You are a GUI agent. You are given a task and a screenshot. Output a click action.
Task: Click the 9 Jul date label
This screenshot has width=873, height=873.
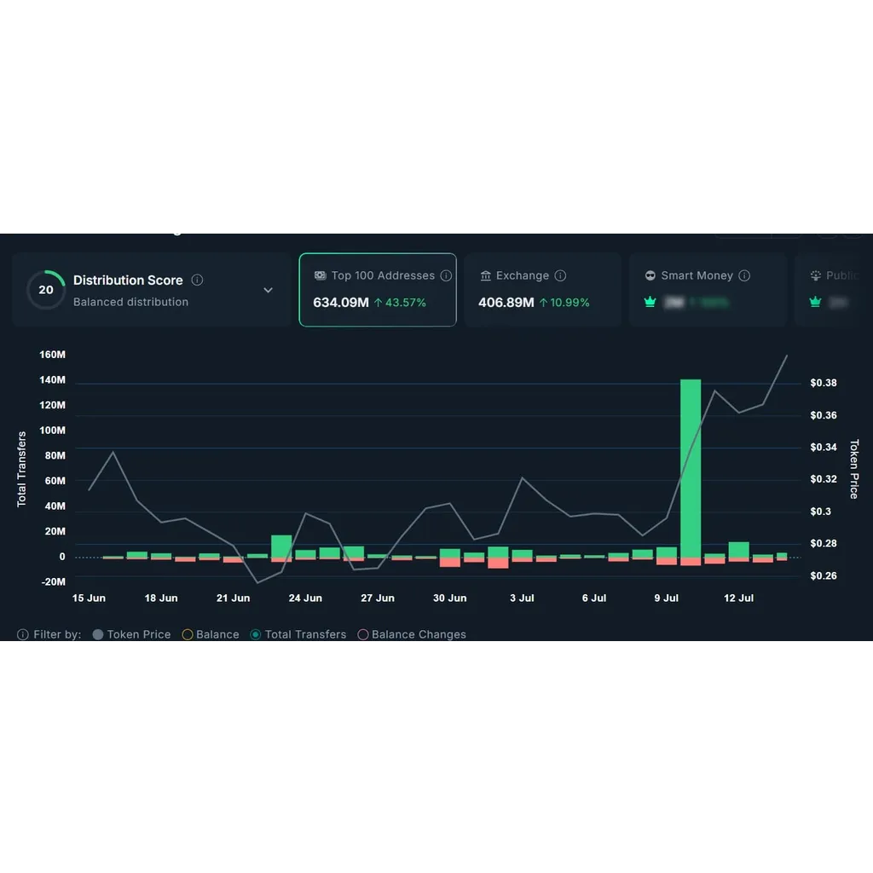[667, 598]
